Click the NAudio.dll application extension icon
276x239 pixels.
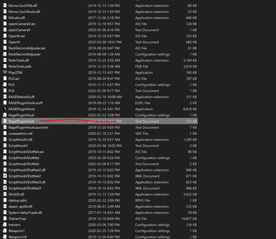(x=5, y=18)
